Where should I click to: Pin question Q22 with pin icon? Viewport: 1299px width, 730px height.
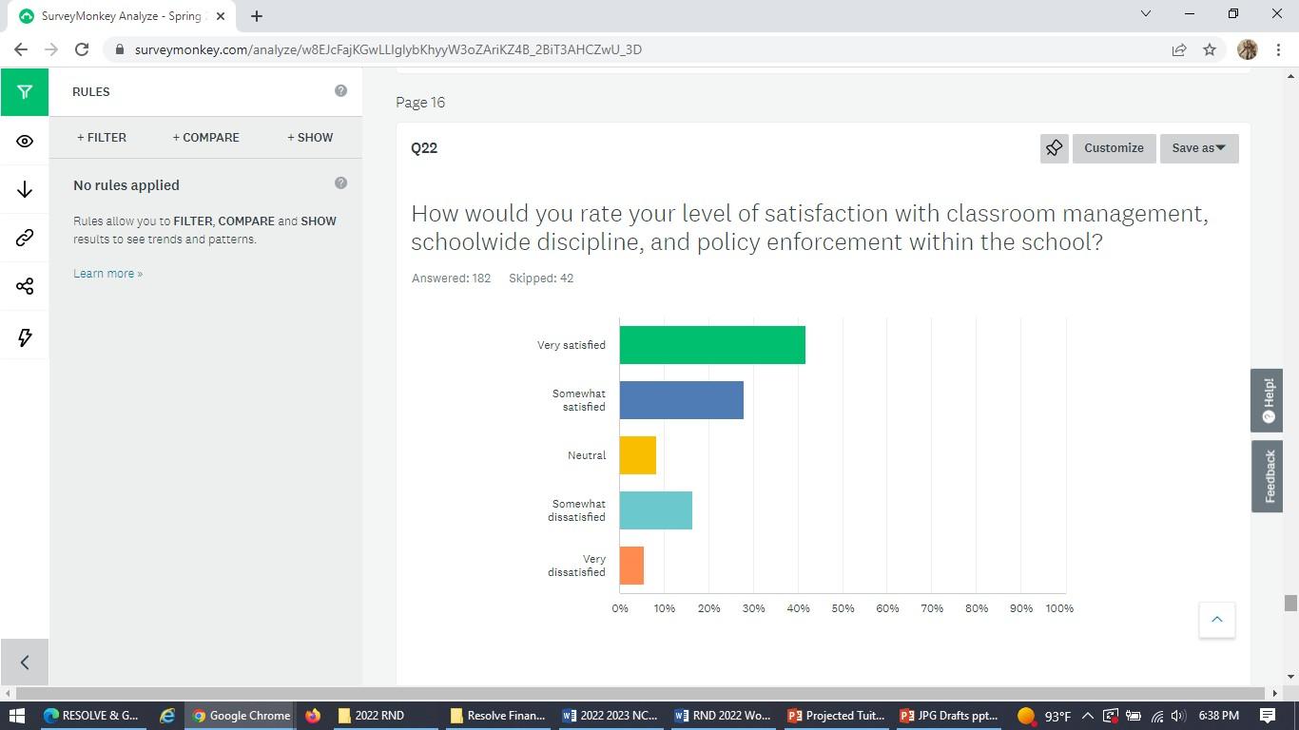(1054, 148)
